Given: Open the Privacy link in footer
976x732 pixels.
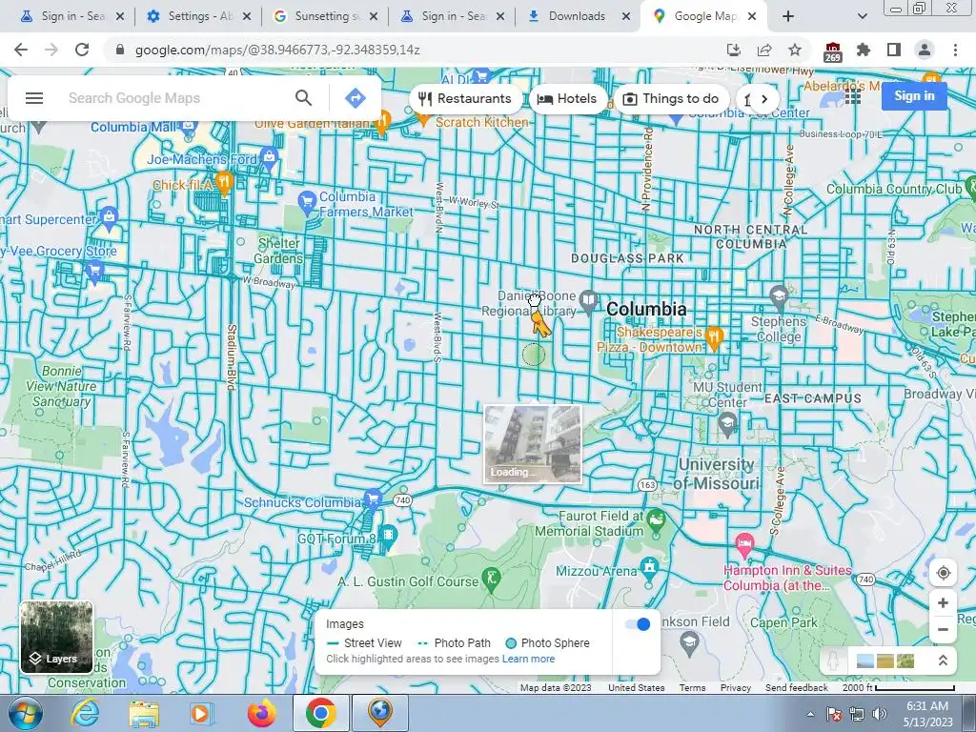Looking at the screenshot, I should [x=735, y=687].
